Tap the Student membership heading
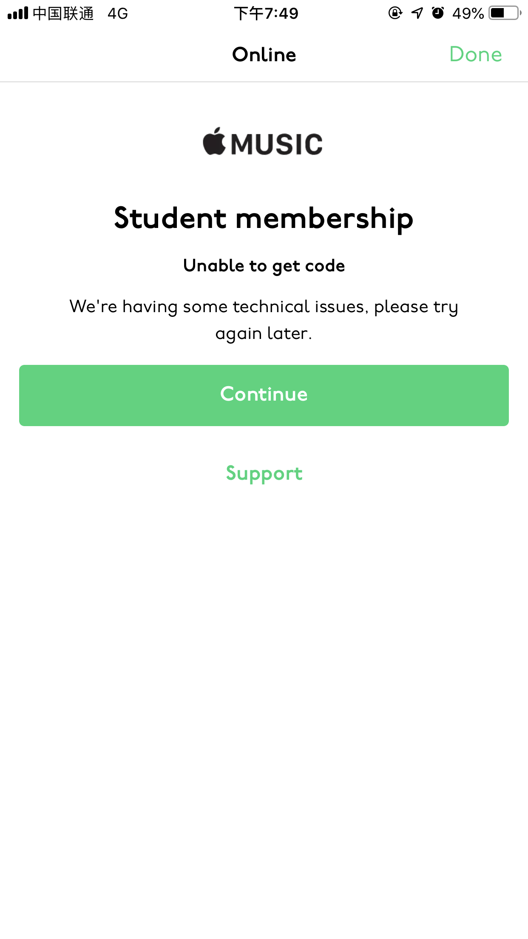 [264, 218]
